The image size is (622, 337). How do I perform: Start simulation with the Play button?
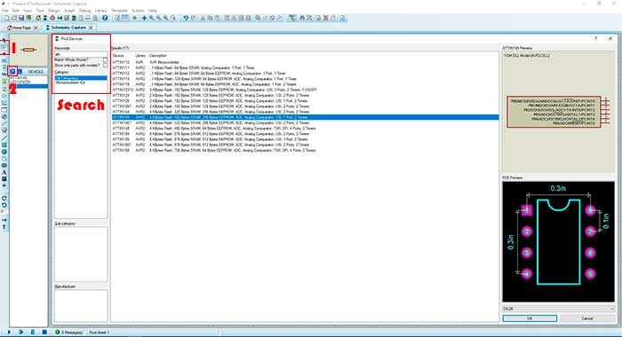(x=9, y=333)
